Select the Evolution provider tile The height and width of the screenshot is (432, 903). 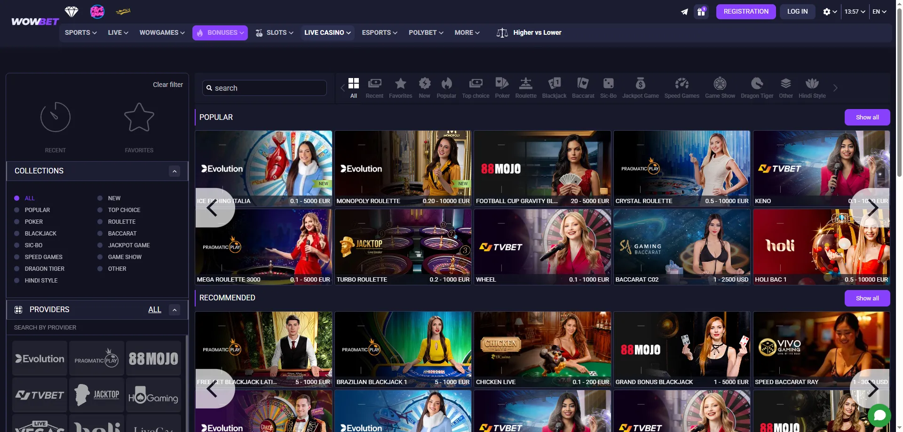coord(40,358)
